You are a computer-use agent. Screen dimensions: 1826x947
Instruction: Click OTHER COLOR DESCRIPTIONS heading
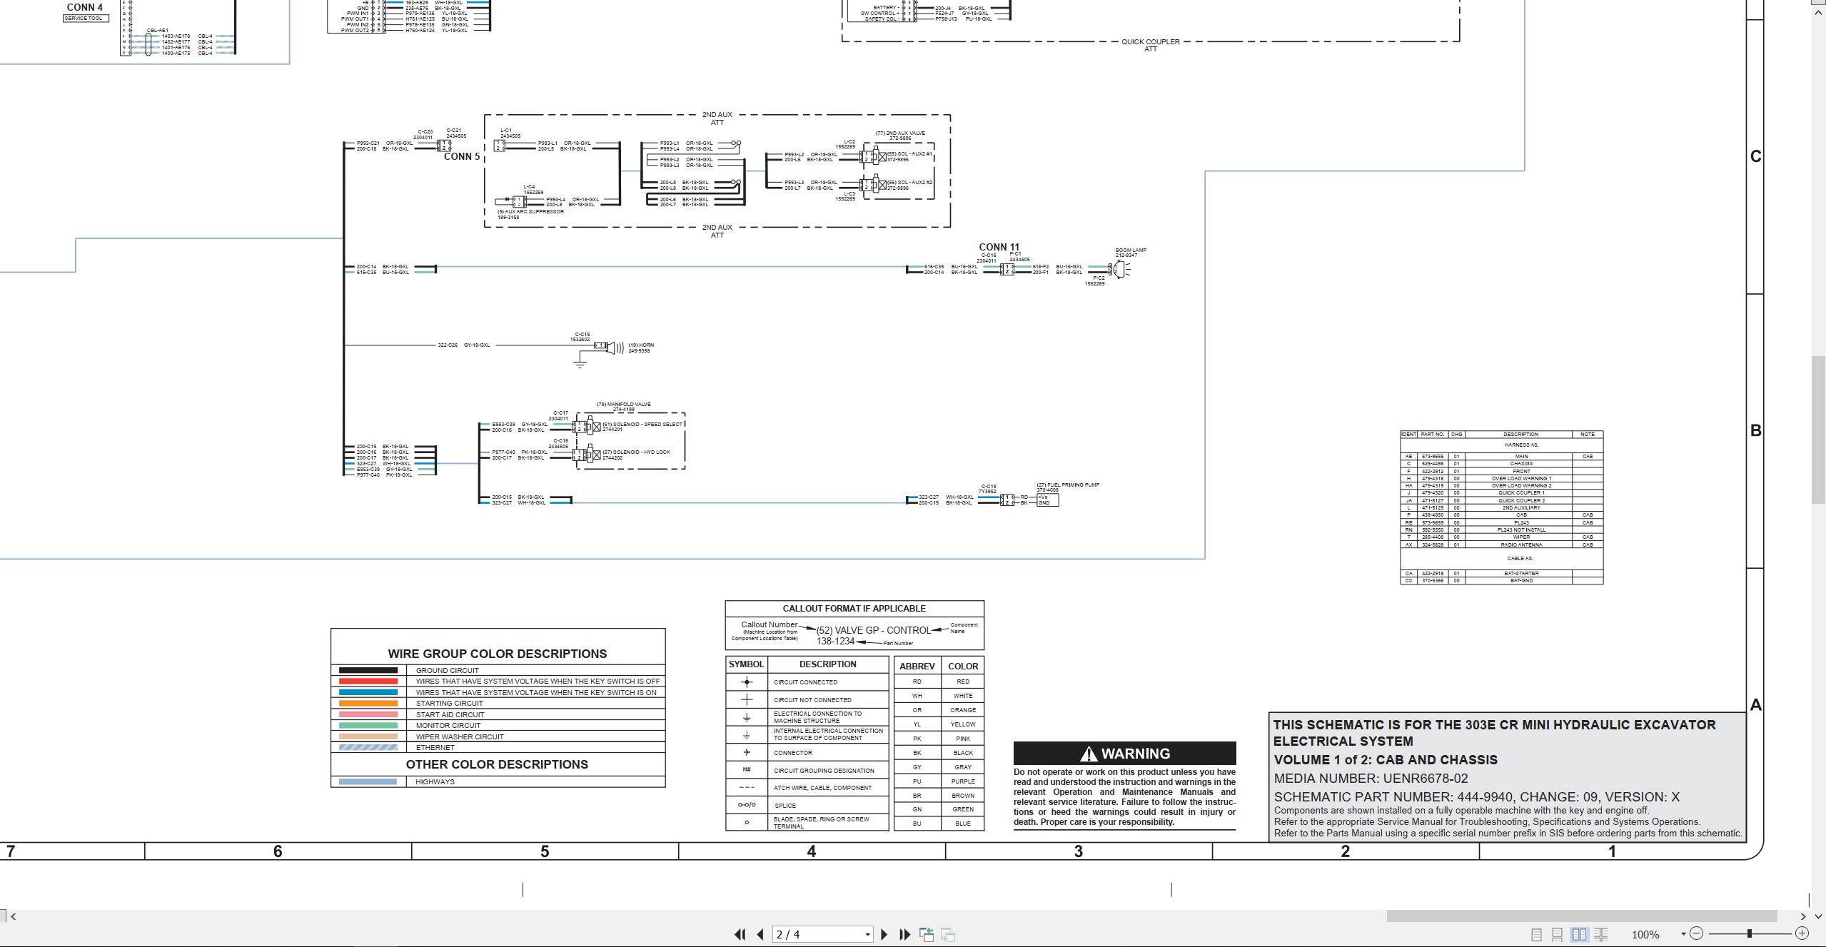497,764
